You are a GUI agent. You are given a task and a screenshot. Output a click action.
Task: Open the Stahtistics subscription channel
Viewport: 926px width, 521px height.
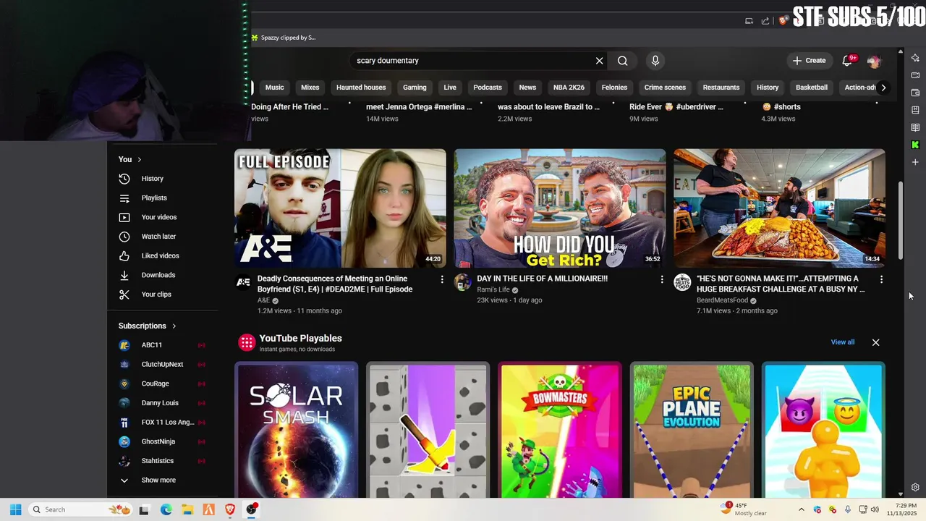click(163, 461)
